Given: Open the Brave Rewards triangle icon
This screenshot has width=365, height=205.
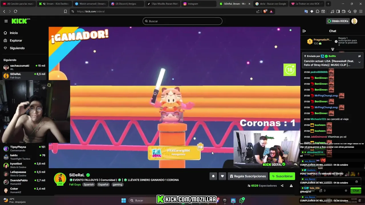Looking at the screenshot, I should (271, 11).
